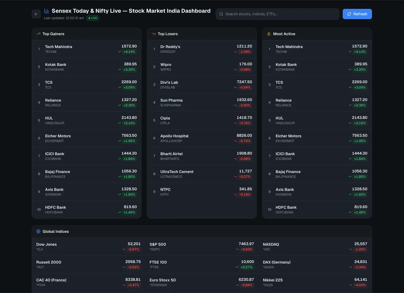Screen dimensions: 404x293
Task: Open Apollo Hospital in Top Losers
Action: 202,138
